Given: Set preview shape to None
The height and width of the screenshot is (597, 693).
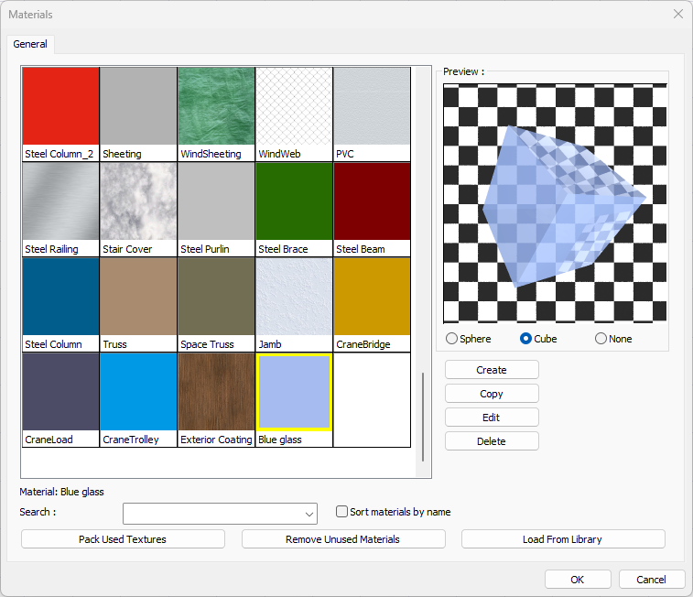Looking at the screenshot, I should (x=601, y=339).
